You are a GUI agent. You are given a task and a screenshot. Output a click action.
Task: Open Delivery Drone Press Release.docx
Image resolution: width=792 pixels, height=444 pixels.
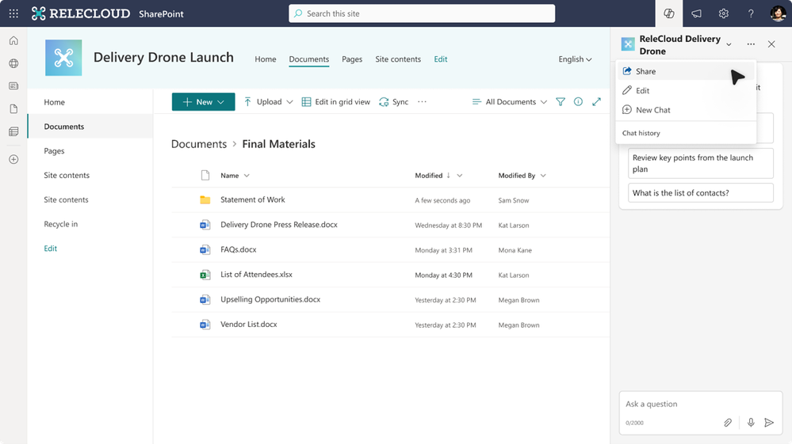pyautogui.click(x=279, y=225)
